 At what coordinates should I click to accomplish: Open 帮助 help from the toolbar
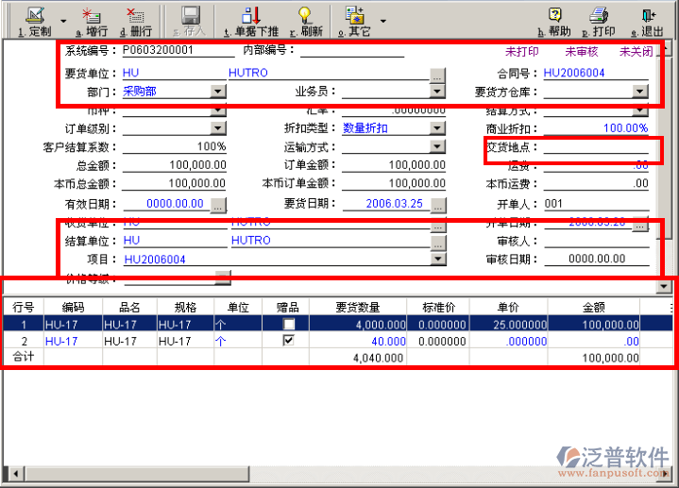[x=555, y=16]
